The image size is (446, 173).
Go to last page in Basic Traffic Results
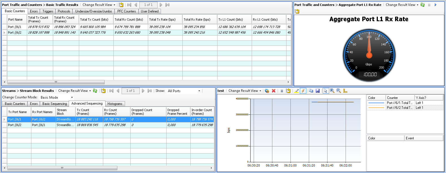167,5
